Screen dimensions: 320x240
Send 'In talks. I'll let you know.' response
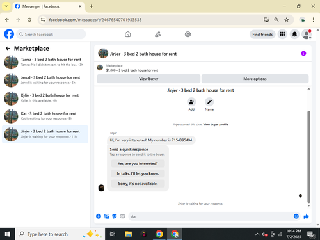pyautogui.click(x=138, y=173)
